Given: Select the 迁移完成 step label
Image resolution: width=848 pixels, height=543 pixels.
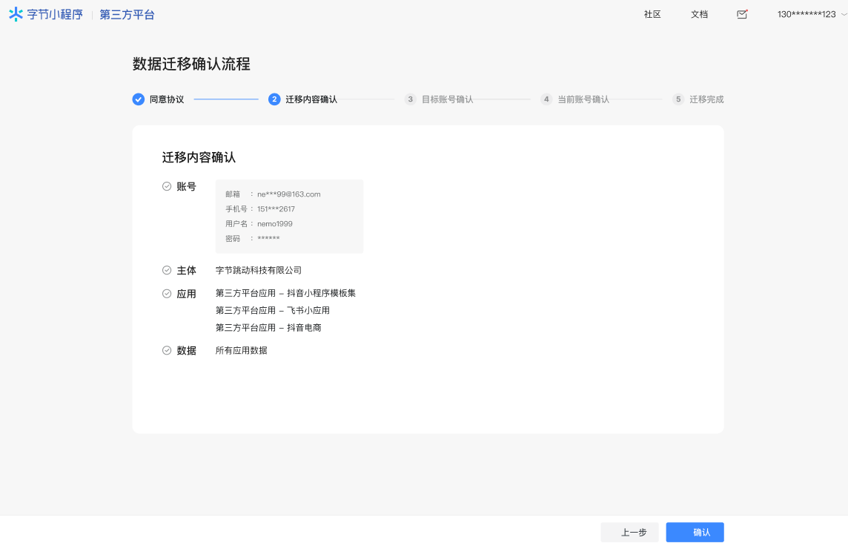Looking at the screenshot, I should click(706, 99).
